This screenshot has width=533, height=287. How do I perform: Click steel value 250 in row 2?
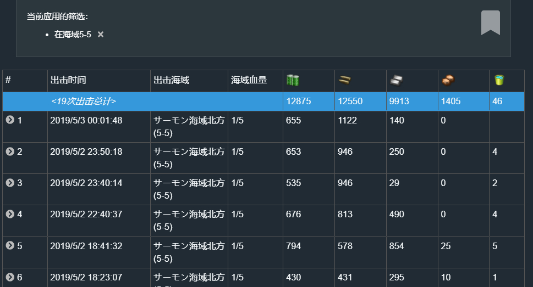[x=397, y=151]
